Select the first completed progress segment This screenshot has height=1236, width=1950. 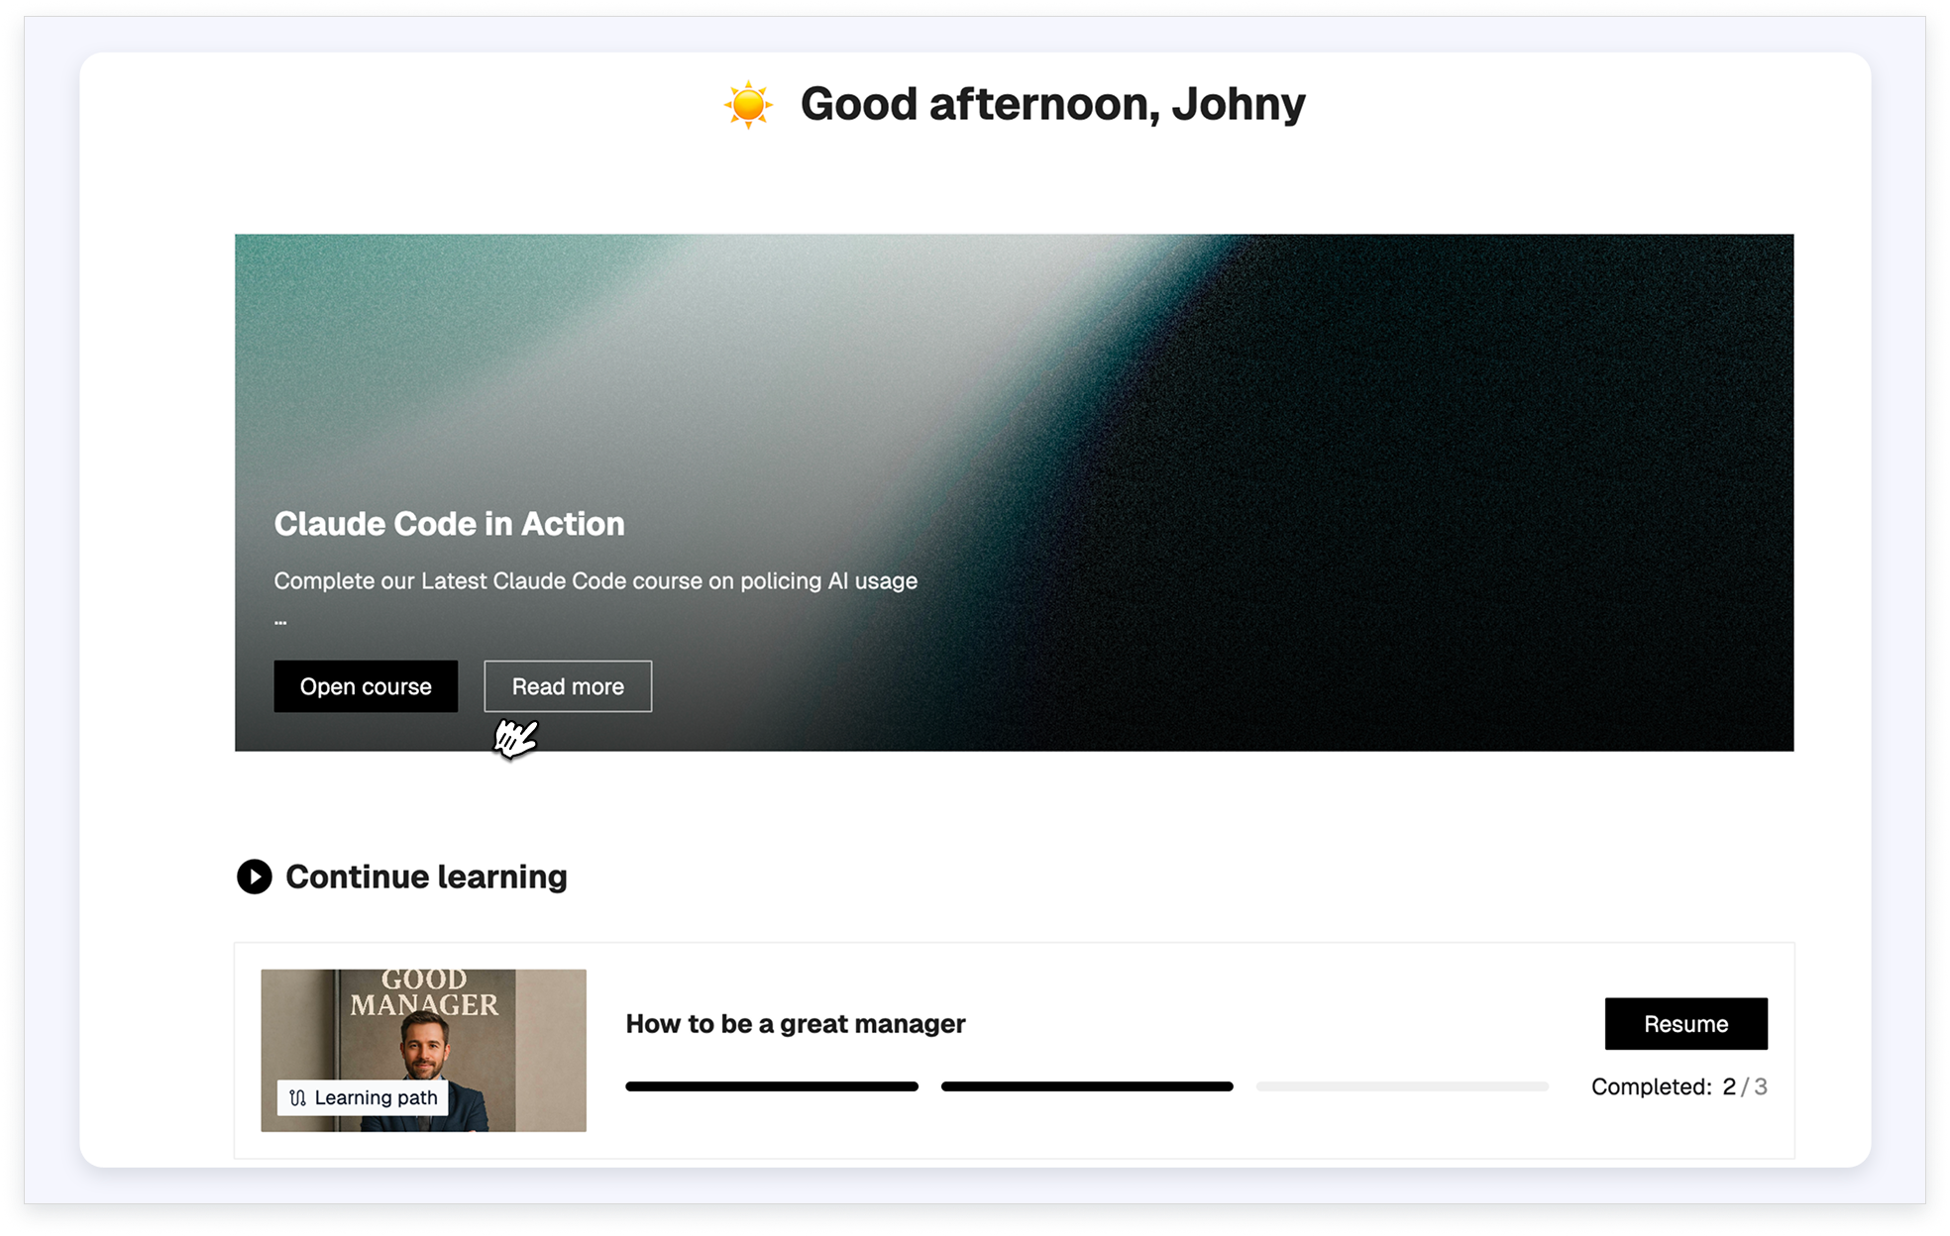[772, 1086]
